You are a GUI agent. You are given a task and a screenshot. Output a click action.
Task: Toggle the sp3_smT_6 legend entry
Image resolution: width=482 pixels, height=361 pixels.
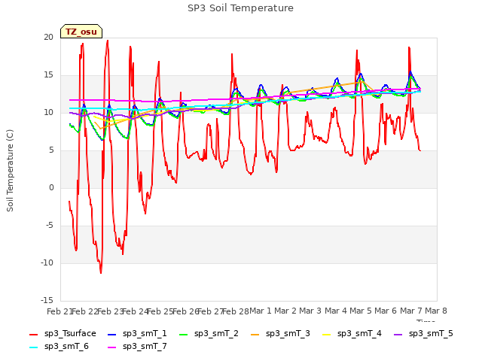[59, 347]
